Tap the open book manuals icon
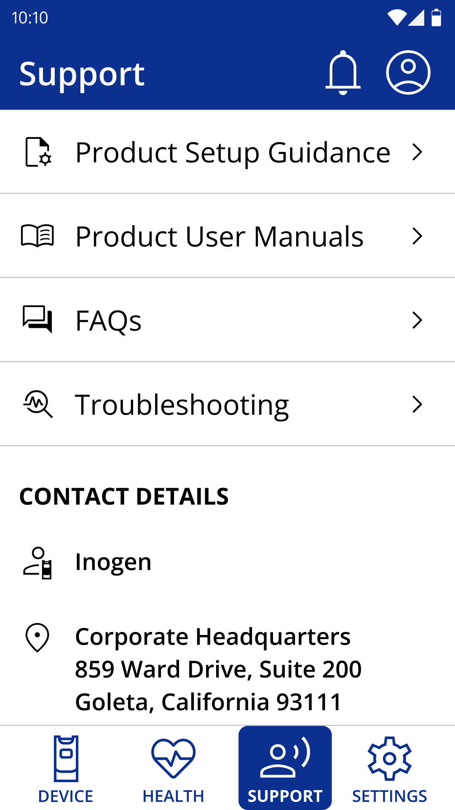Image resolution: width=455 pixels, height=810 pixels. pos(38,235)
